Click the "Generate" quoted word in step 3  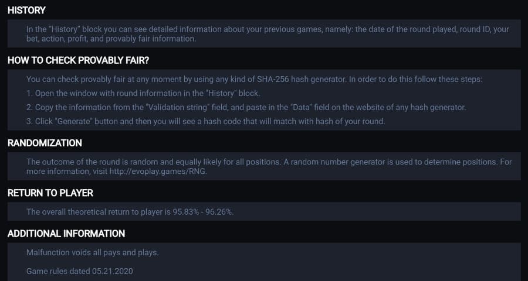tap(73, 121)
